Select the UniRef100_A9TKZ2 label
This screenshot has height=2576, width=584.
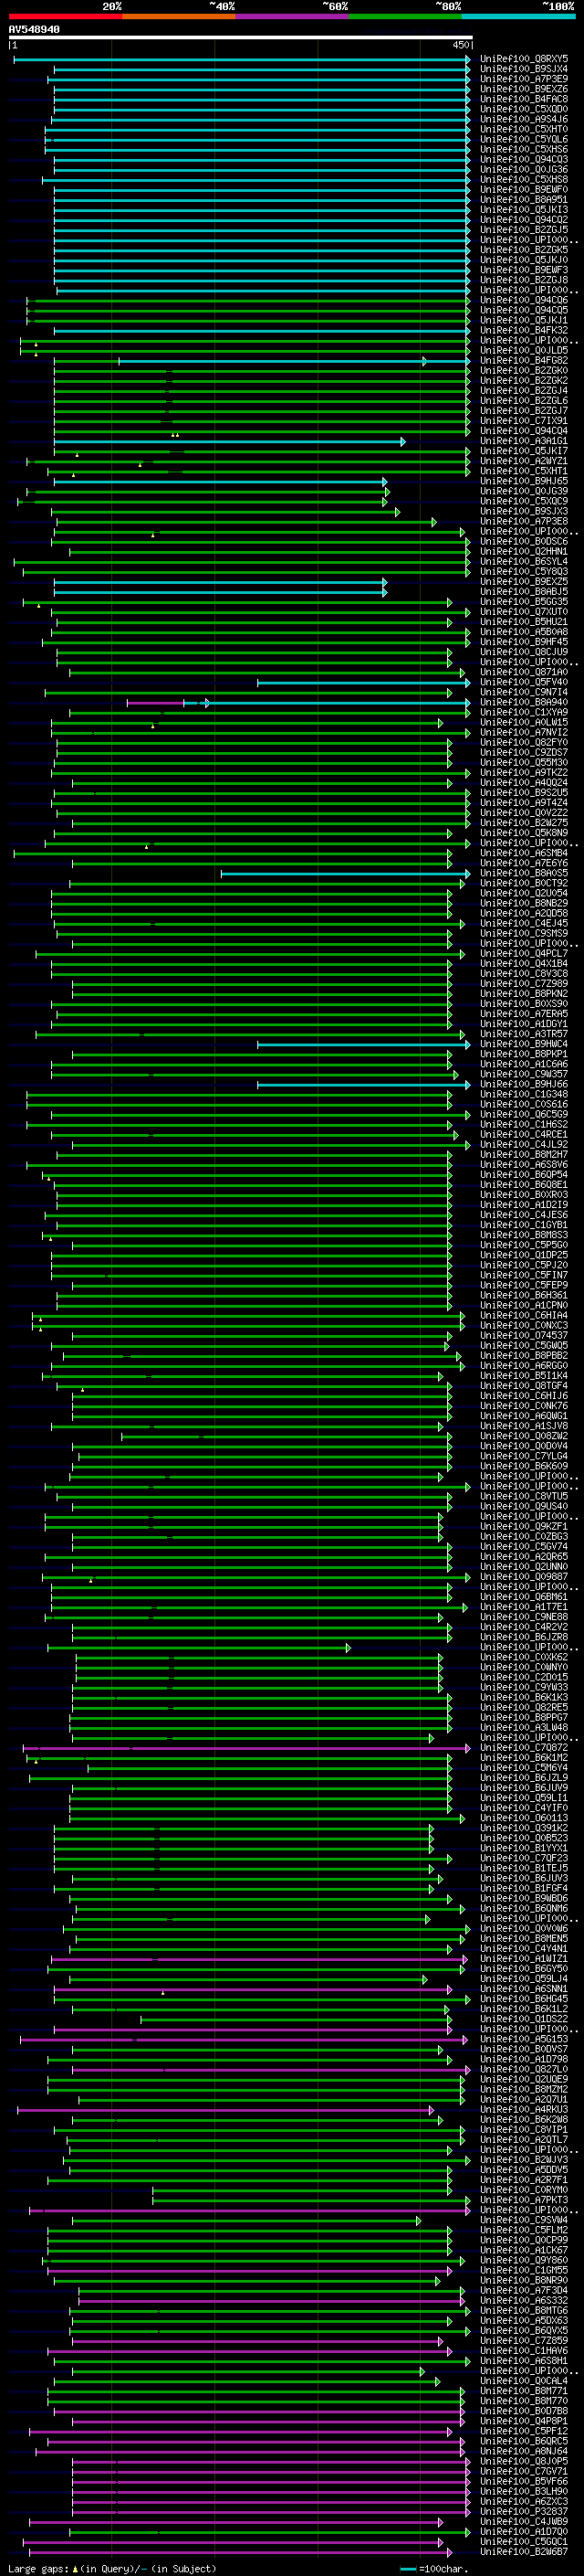[x=524, y=773]
